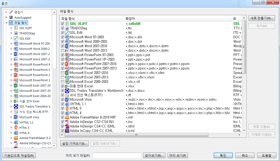
Task: Click list scroll right arrow
Action: [239, 135]
